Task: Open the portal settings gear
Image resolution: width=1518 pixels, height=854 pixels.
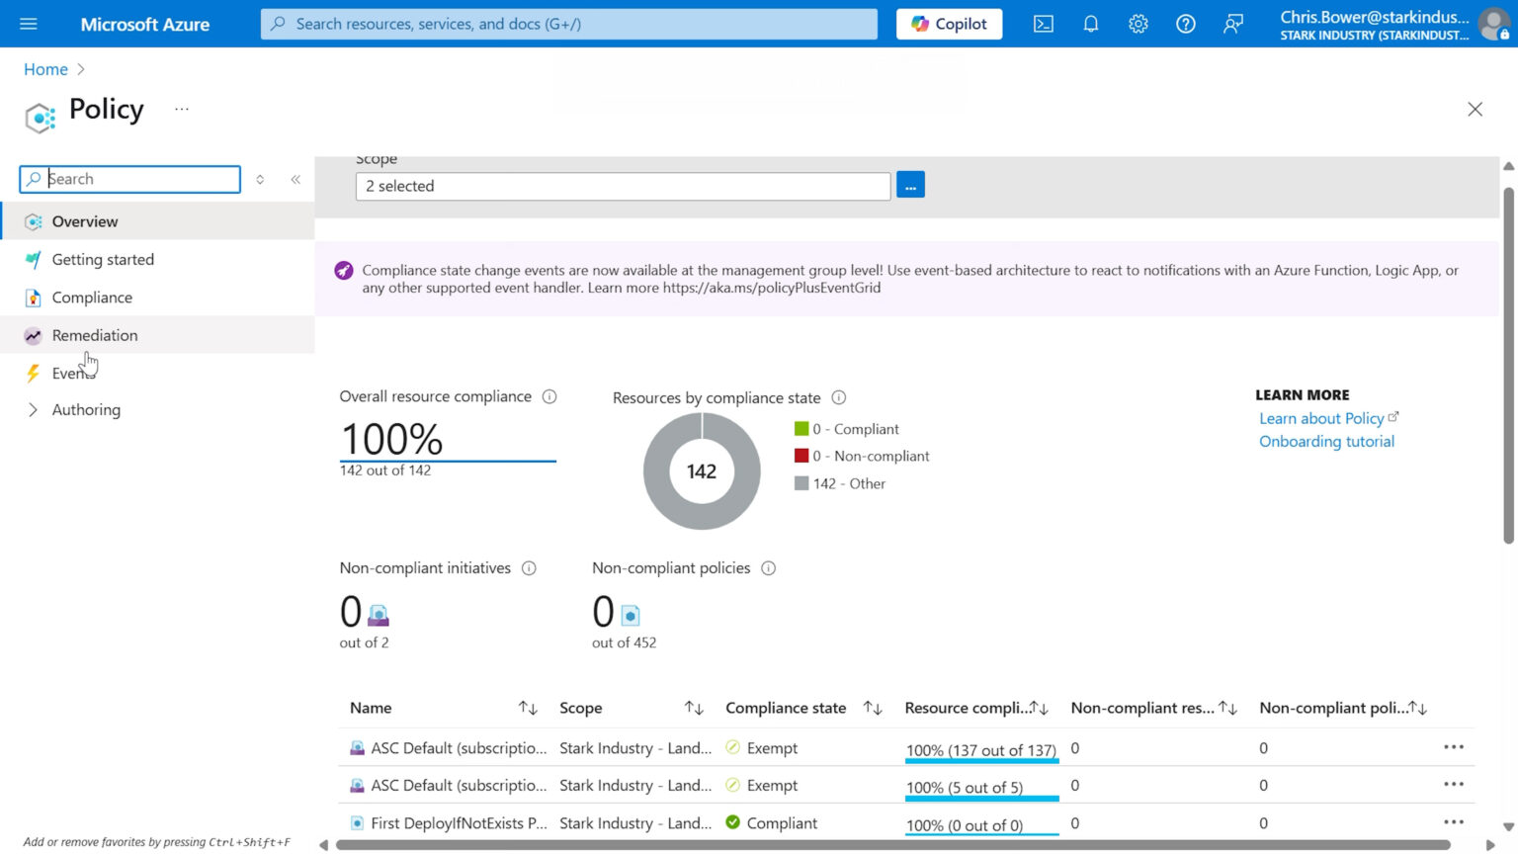Action: [x=1138, y=23]
